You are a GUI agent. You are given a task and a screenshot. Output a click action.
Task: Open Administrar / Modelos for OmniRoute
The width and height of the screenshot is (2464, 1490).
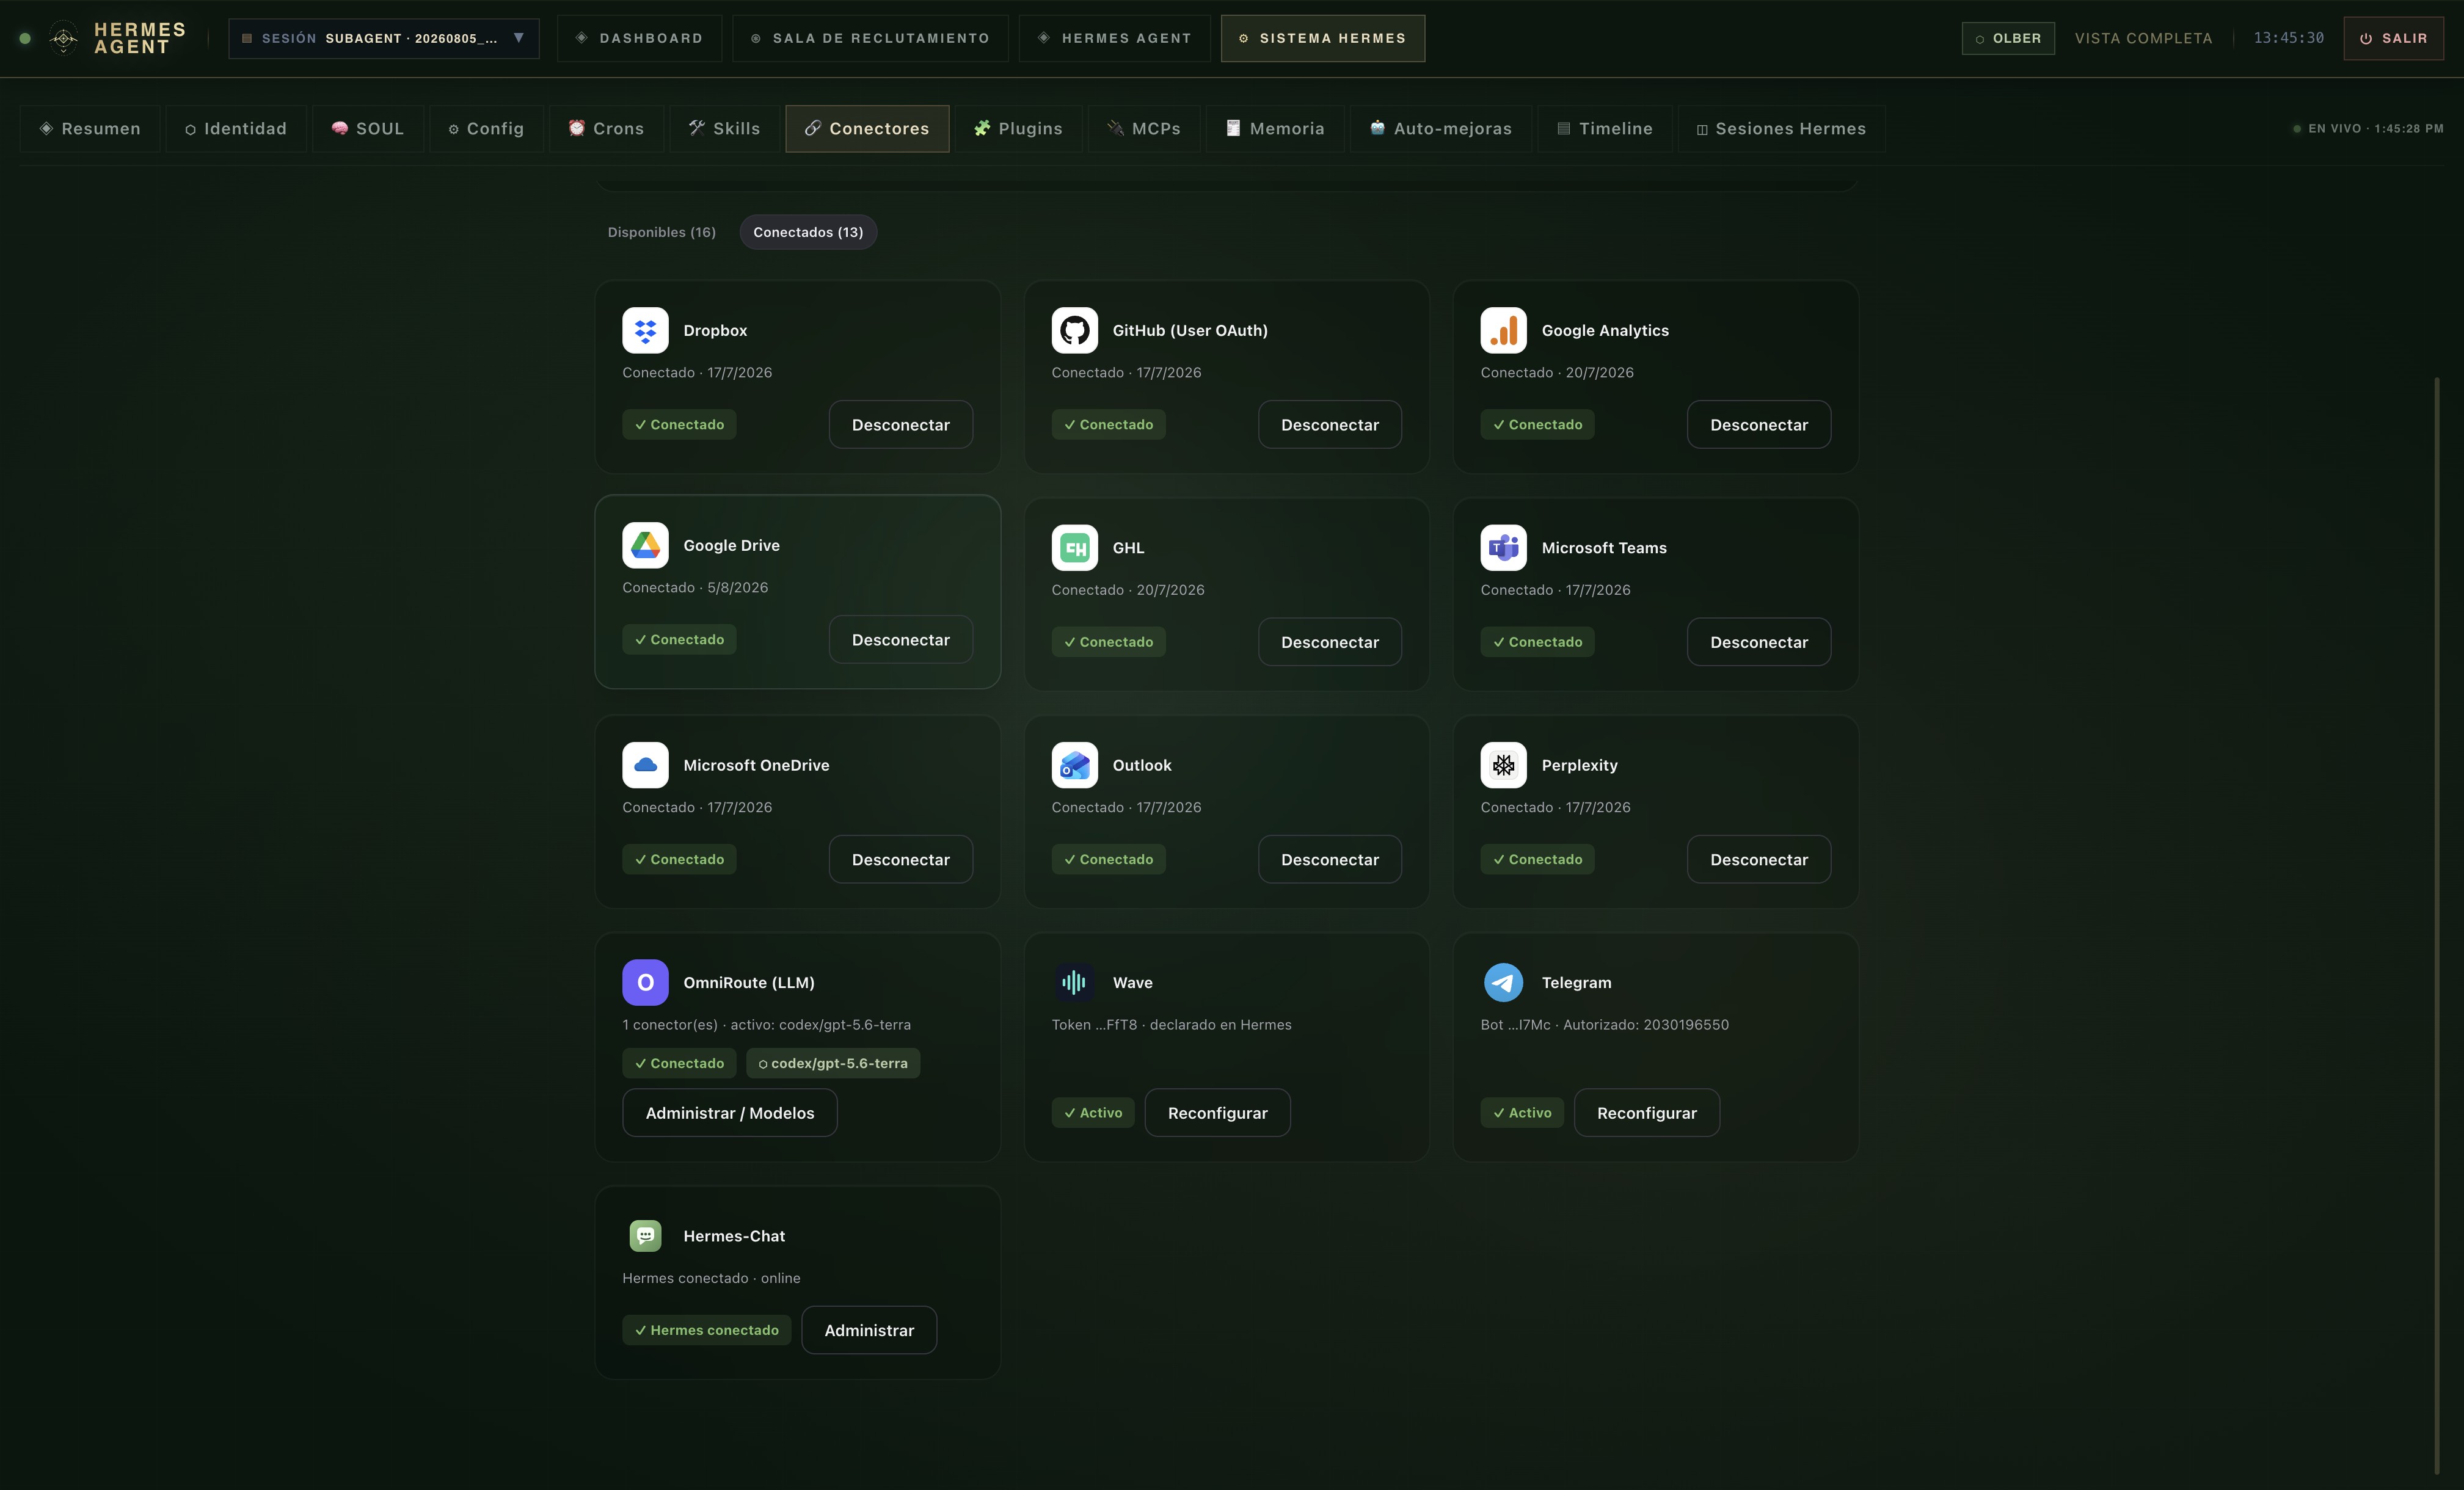click(730, 1113)
